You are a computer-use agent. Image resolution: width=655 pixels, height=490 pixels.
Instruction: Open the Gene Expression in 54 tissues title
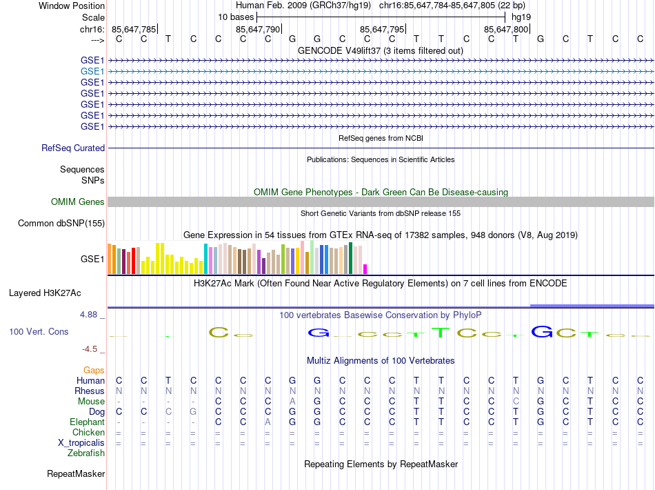point(381,235)
